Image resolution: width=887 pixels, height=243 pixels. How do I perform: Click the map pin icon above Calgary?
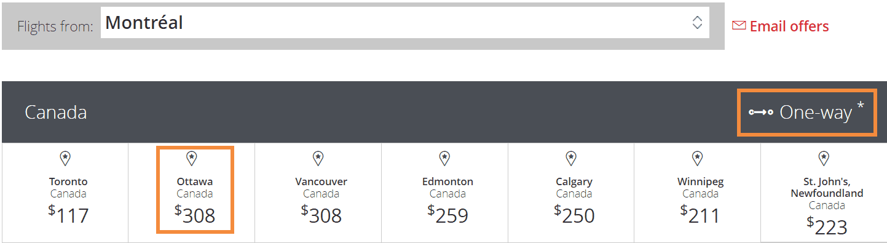coord(572,159)
